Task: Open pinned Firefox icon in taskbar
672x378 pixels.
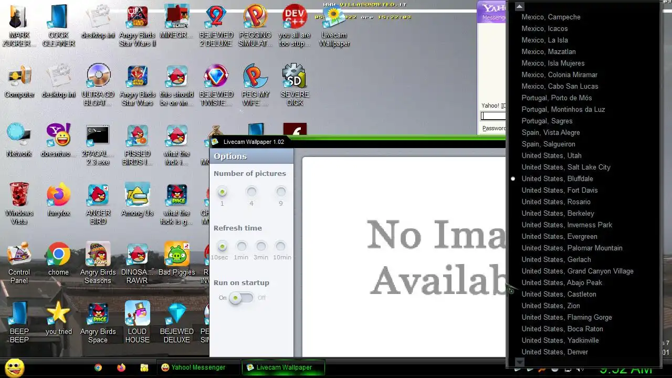Action: pos(121,368)
